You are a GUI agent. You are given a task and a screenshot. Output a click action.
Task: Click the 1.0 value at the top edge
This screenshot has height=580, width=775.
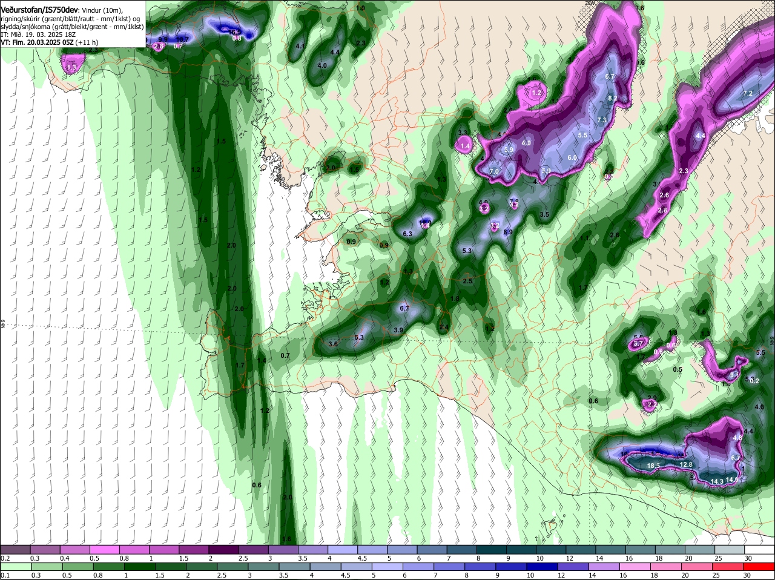[361, 8]
